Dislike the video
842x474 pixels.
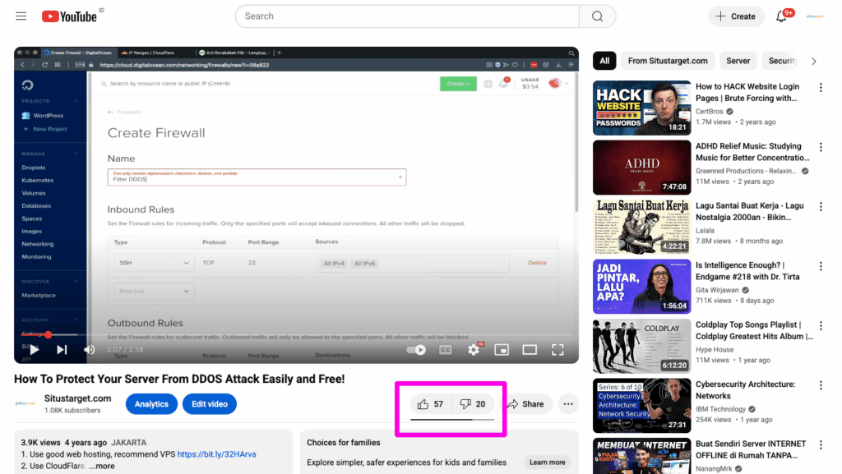tap(473, 403)
